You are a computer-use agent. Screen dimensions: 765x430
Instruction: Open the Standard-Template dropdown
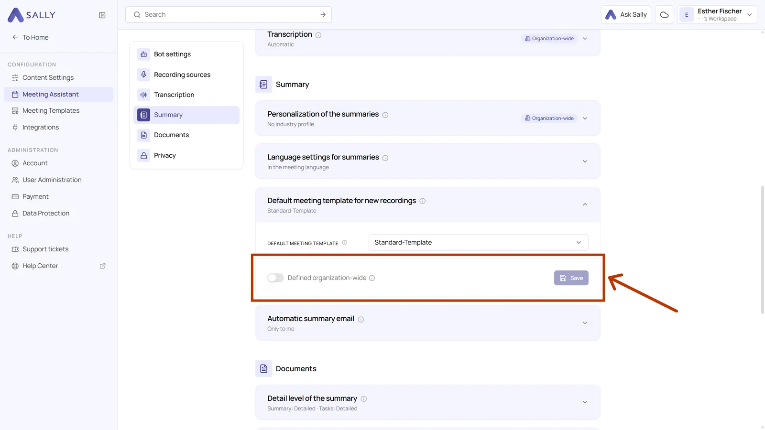(478, 243)
